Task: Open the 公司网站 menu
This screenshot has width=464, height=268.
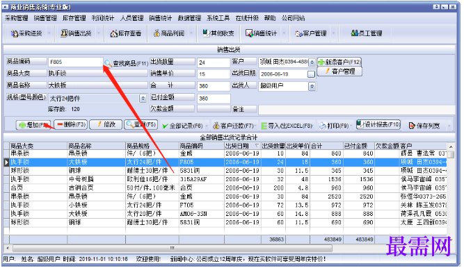Action: coord(294,18)
